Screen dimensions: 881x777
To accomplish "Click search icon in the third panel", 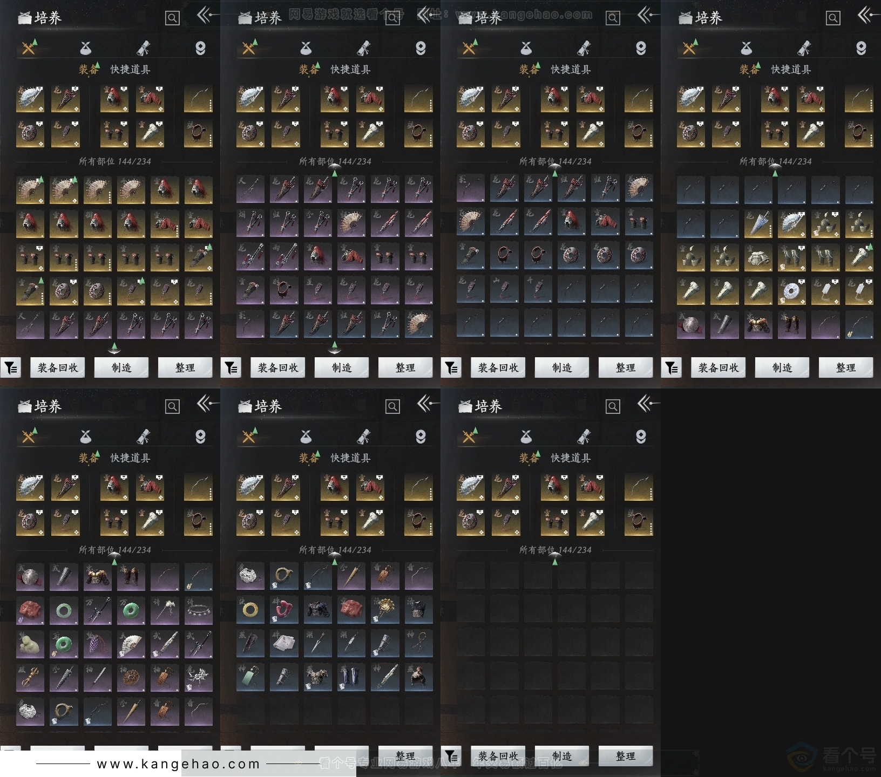I will pyautogui.click(x=613, y=18).
